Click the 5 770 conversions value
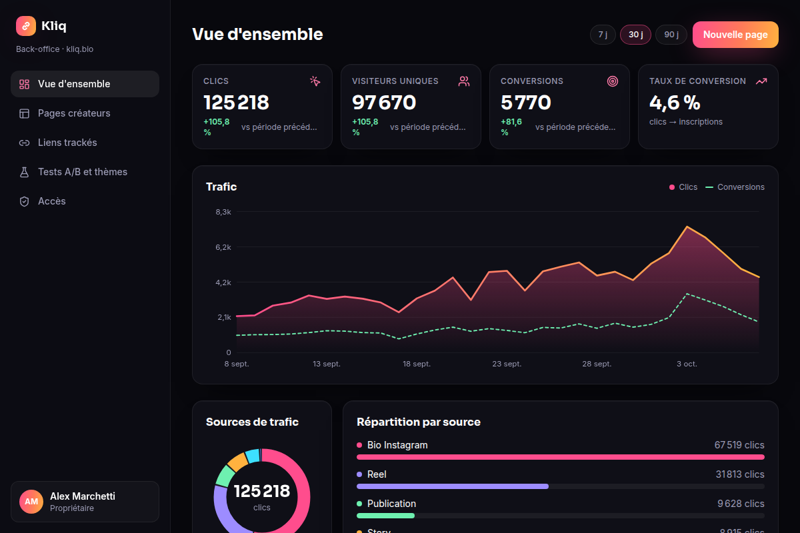Screen dimensions: 800x533 pos(526,103)
